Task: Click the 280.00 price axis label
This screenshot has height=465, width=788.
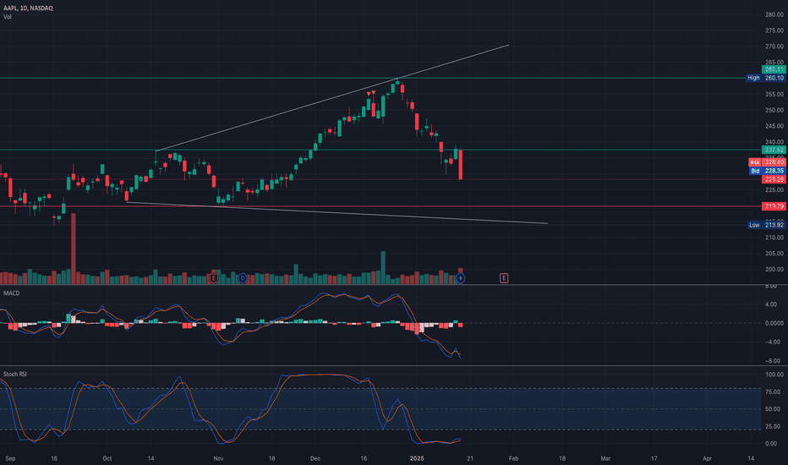Action: click(x=774, y=14)
